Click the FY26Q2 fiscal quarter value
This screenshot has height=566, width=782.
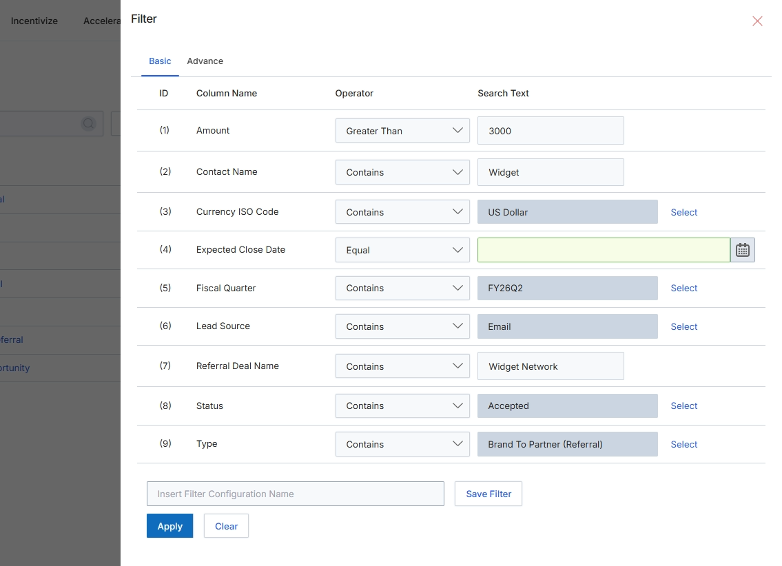(x=568, y=288)
